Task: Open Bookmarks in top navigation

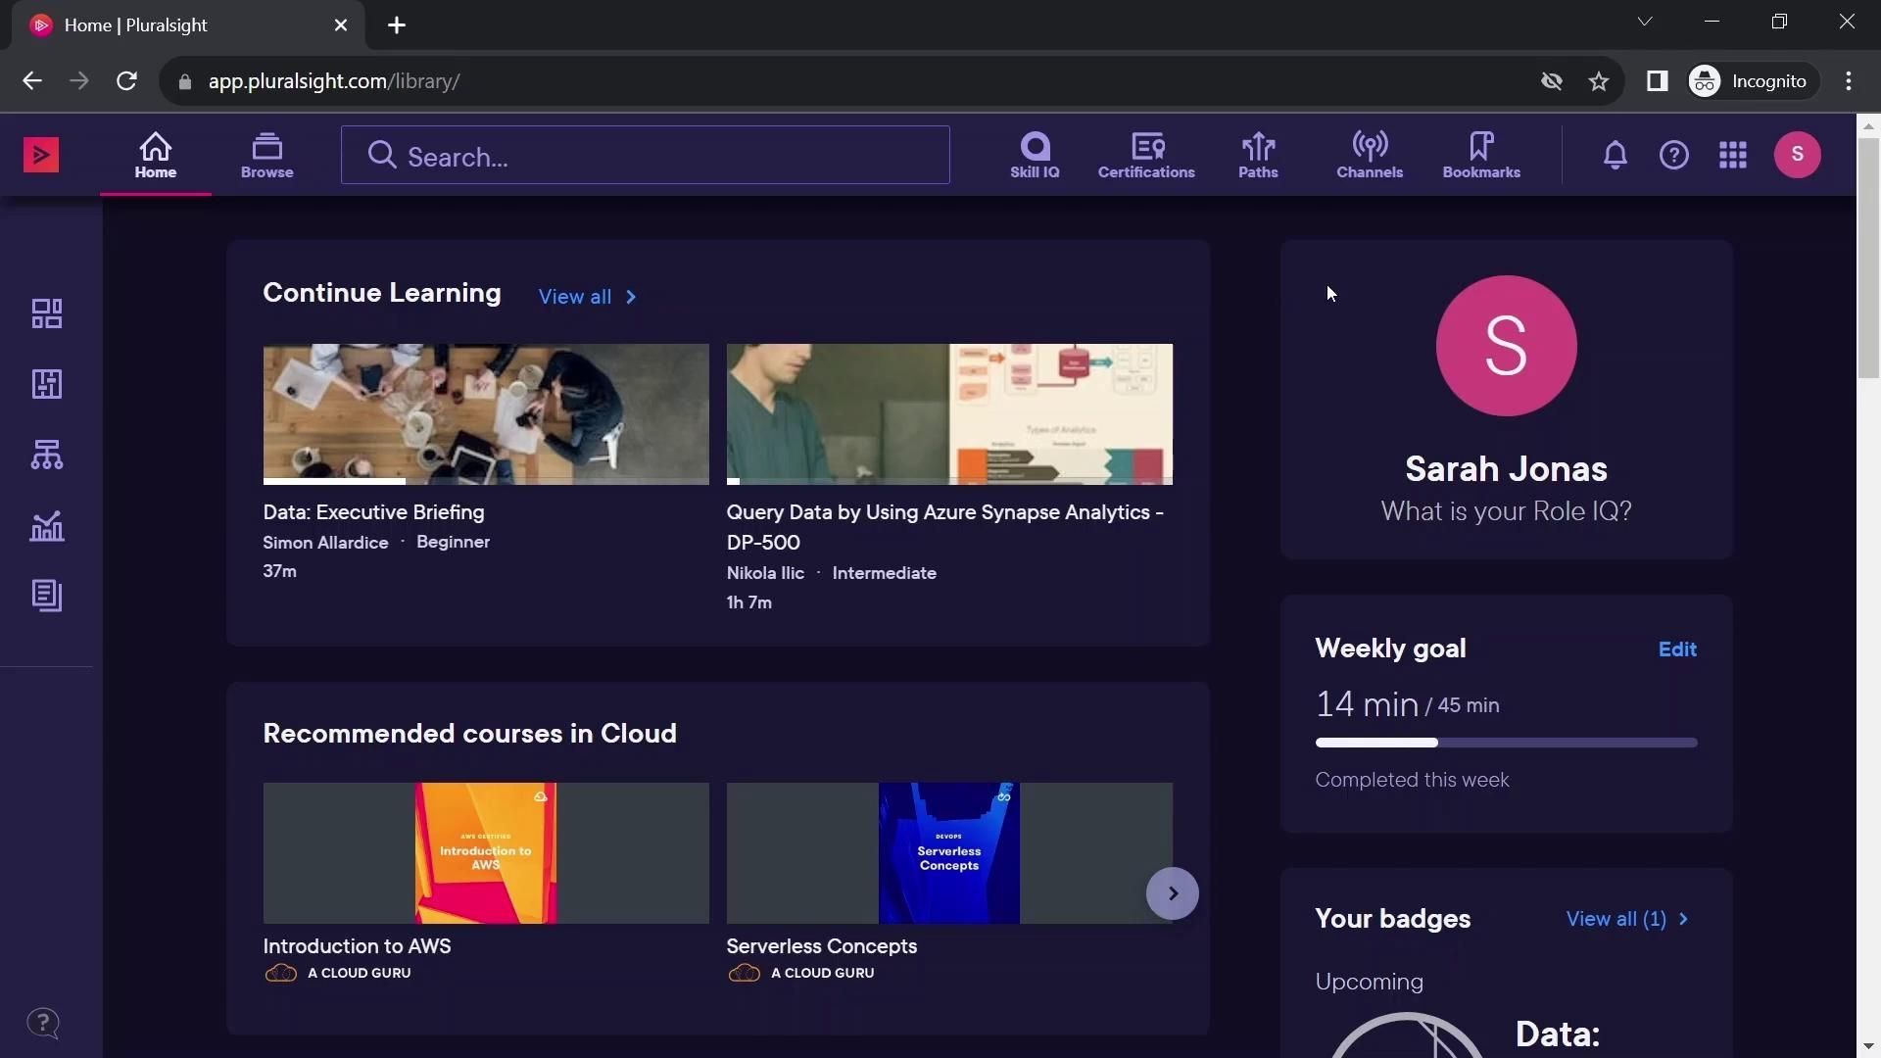Action: pyautogui.click(x=1481, y=155)
